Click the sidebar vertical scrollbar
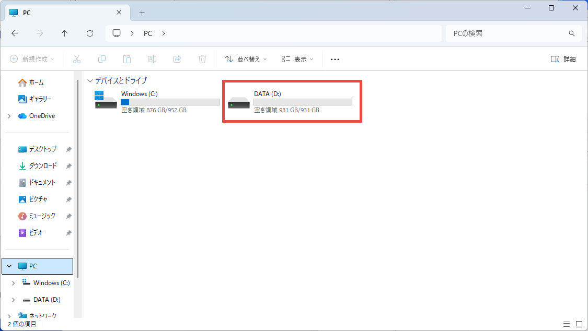 click(78, 179)
